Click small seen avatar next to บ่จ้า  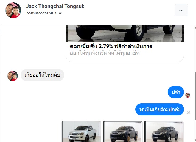[x=188, y=95]
